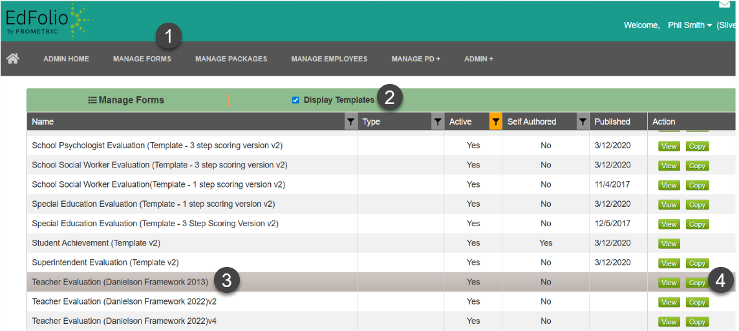Click the EdFolio logo
This screenshot has height=331, width=739.
point(48,21)
